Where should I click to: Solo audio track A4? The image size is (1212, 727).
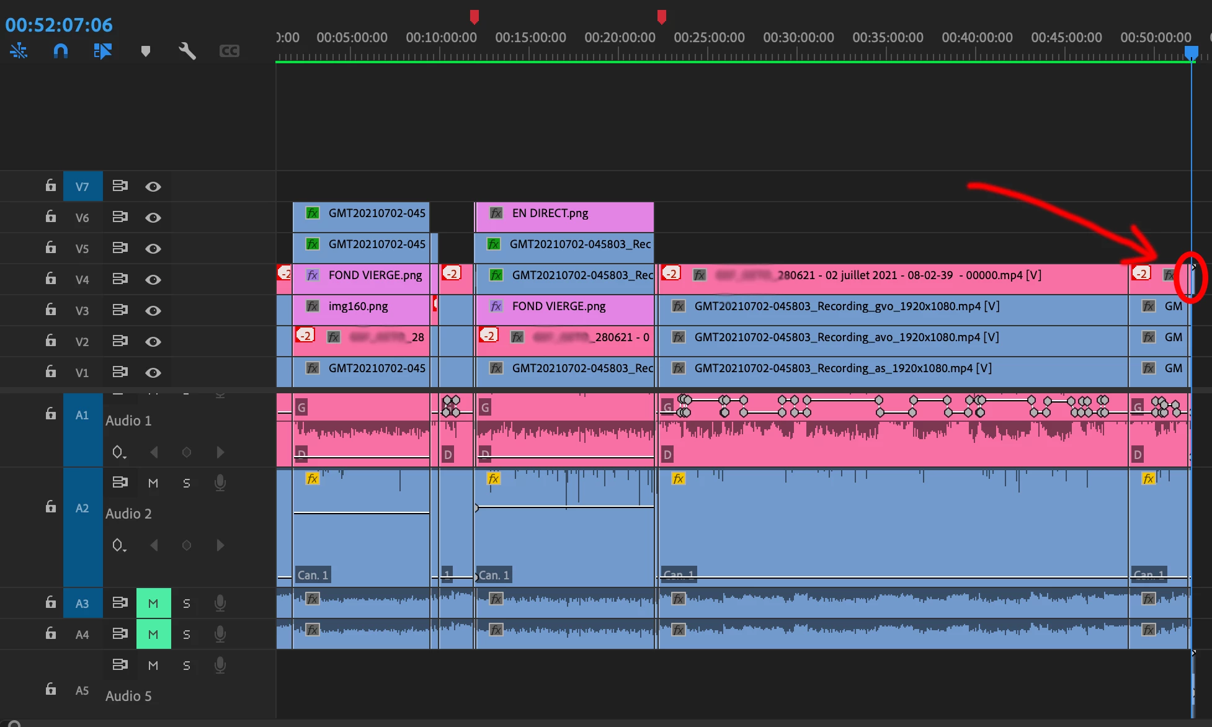187,634
